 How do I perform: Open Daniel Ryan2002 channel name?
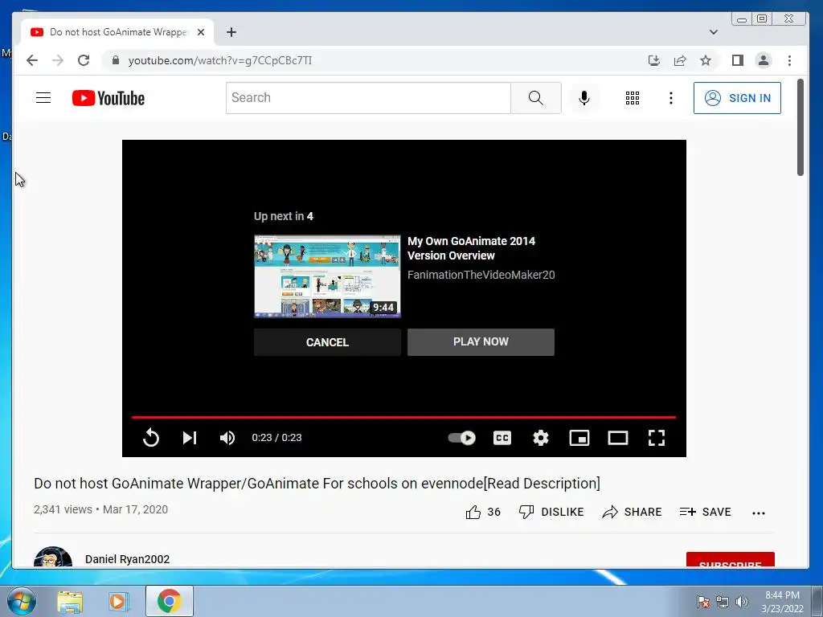128,559
